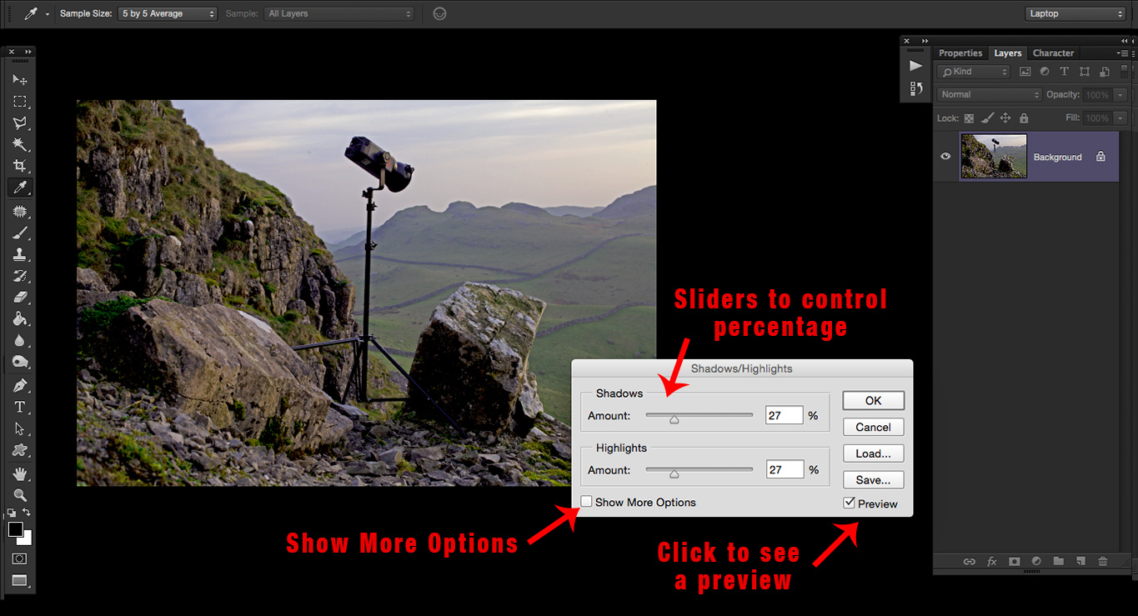Toggle filter for adjustment layers
Screen dimensions: 1138x616
pos(1045,72)
